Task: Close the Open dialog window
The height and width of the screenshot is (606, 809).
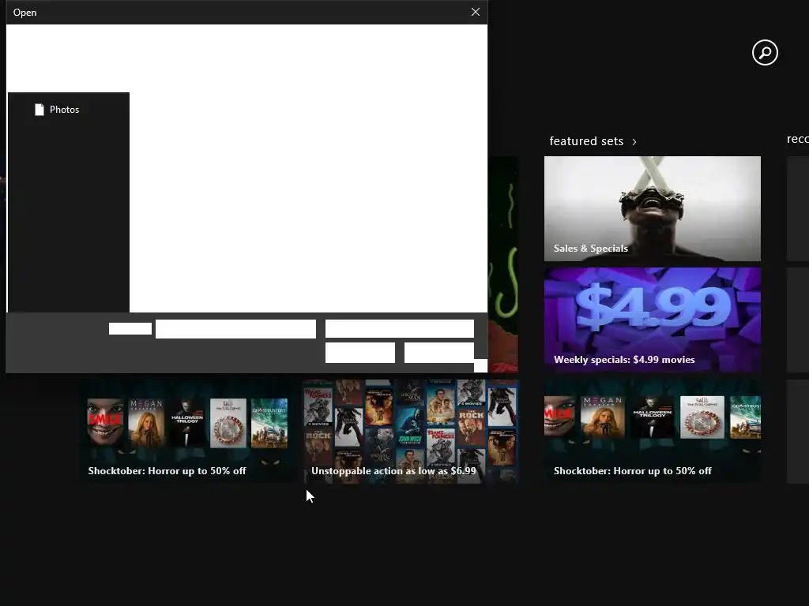Action: [x=475, y=12]
